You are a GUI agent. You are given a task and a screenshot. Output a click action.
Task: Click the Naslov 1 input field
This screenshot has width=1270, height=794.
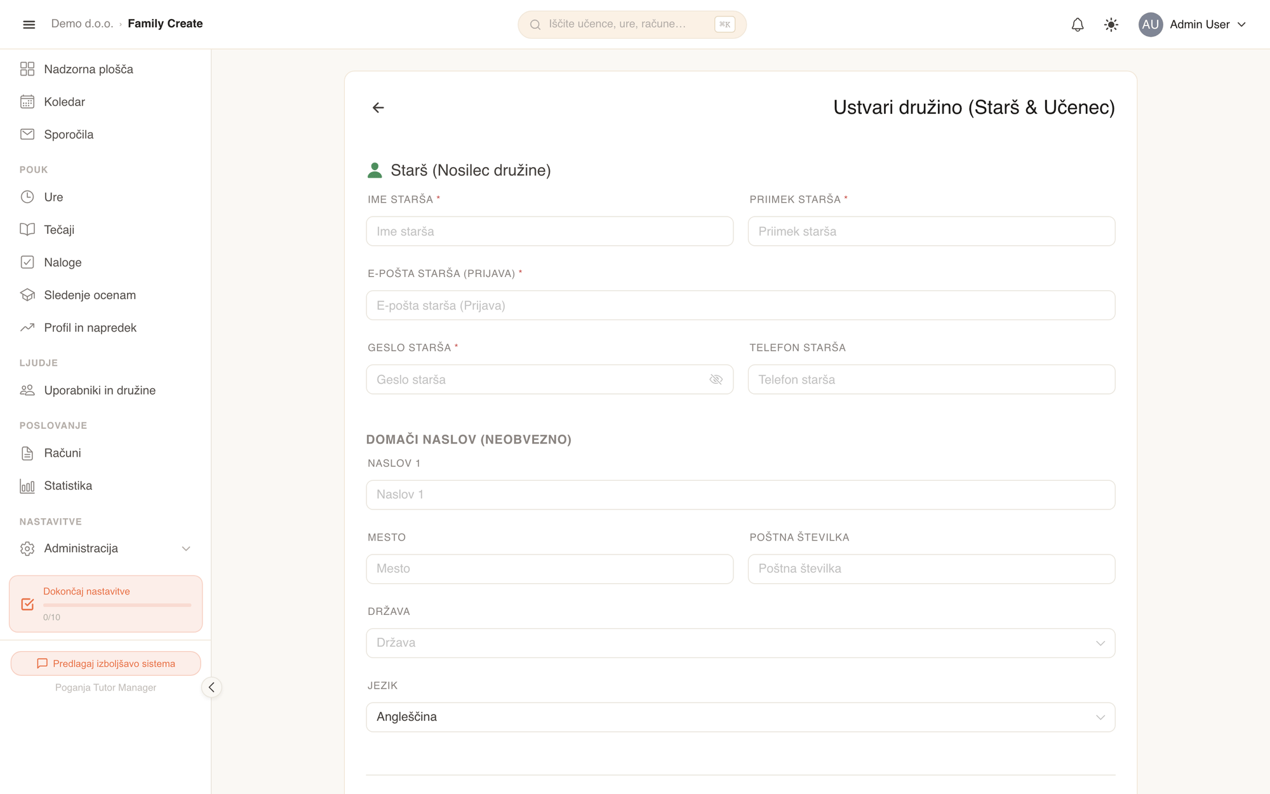pos(740,495)
